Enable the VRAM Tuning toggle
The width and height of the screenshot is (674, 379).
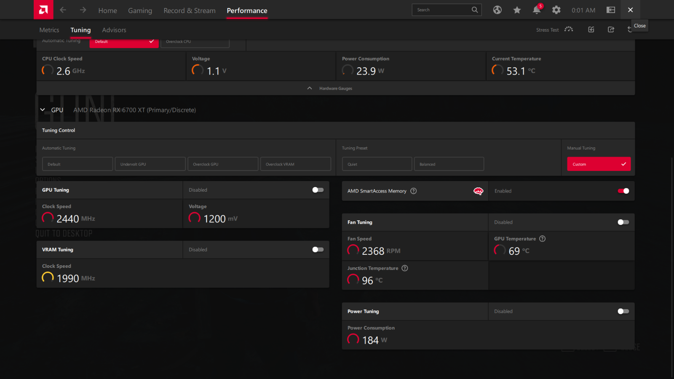[318, 250]
